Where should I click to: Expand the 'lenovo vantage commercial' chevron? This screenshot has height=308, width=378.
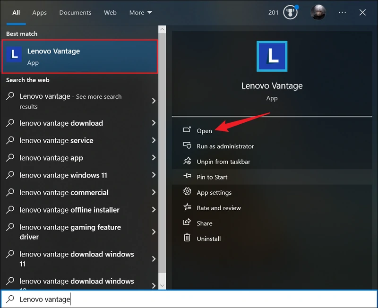click(x=154, y=192)
